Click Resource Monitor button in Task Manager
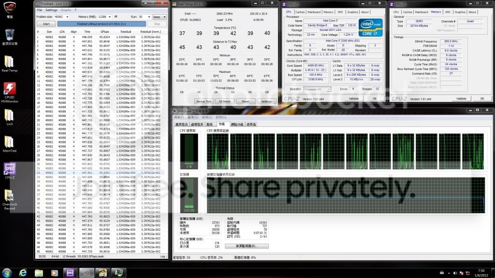Screen dimensions: 495x278 coord(247,246)
